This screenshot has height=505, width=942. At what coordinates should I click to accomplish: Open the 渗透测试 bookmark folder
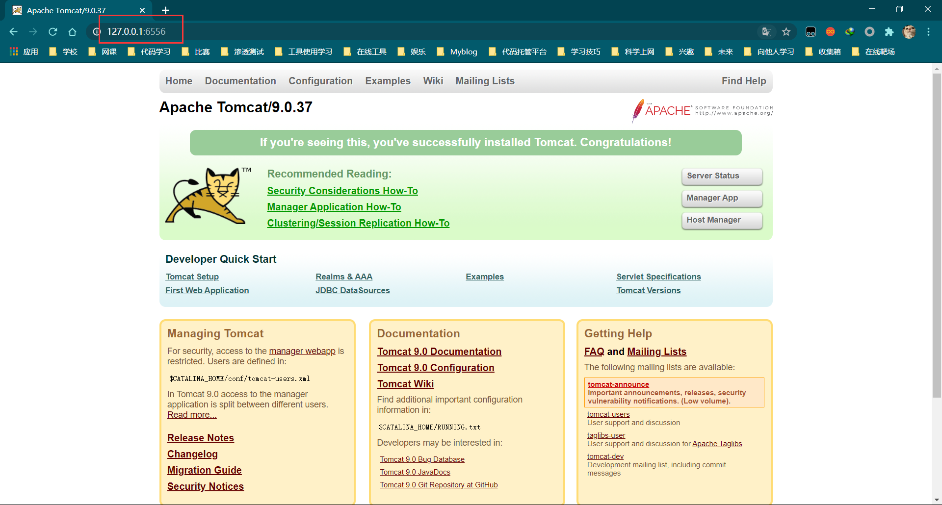[x=242, y=51]
